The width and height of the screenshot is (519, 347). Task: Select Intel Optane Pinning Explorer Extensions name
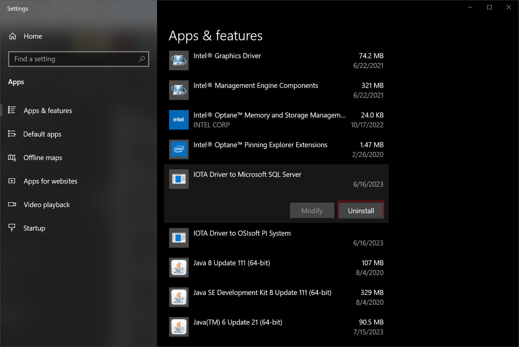click(x=260, y=145)
